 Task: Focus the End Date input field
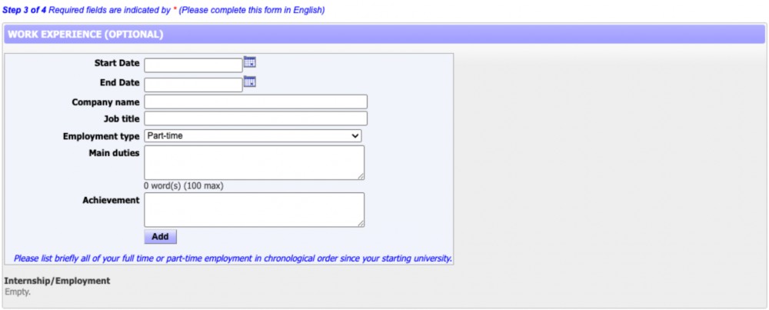pyautogui.click(x=193, y=85)
